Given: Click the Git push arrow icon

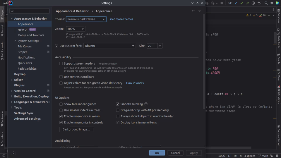Looking at the screenshot, I should click(247, 3).
